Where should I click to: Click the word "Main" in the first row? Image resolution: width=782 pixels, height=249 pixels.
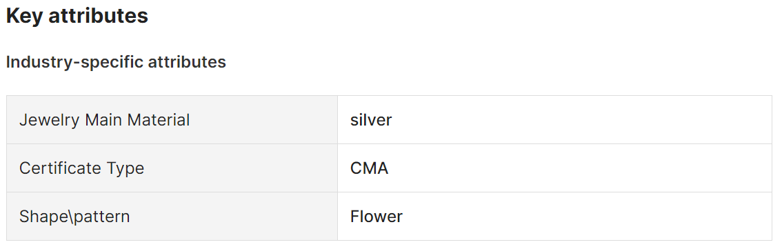pos(105,120)
